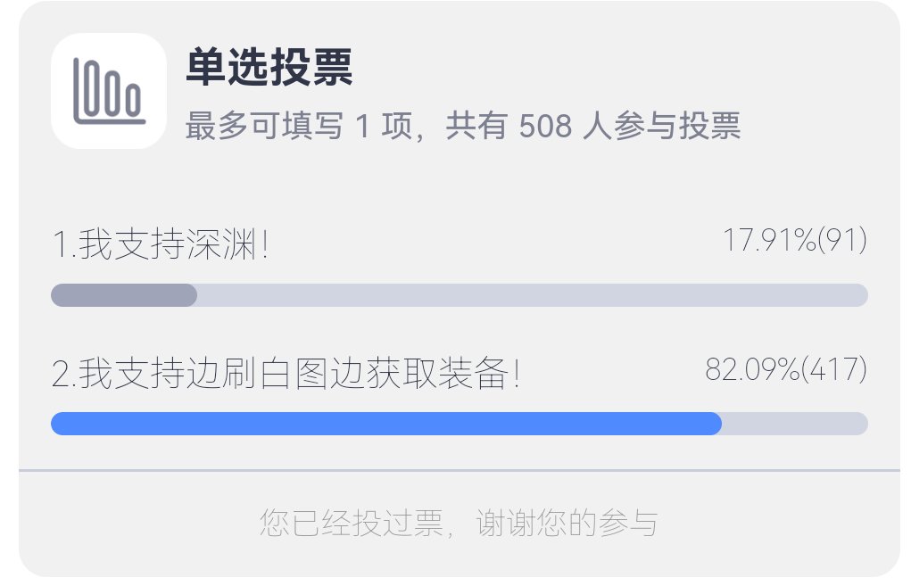
Task: Click the 82.09% result percentage
Action: coord(752,369)
